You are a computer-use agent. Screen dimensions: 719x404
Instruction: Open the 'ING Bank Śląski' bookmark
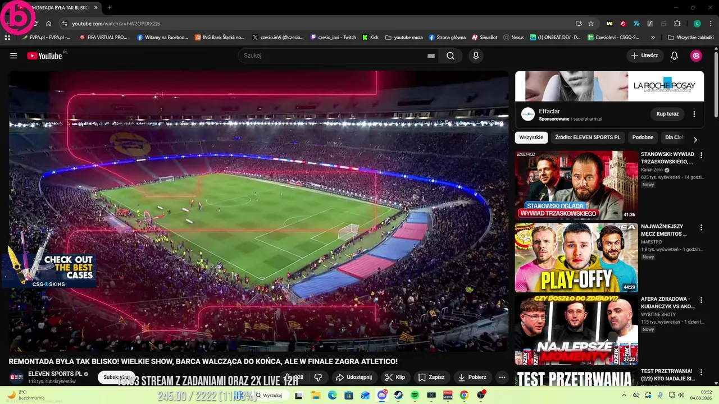pyautogui.click(x=220, y=37)
